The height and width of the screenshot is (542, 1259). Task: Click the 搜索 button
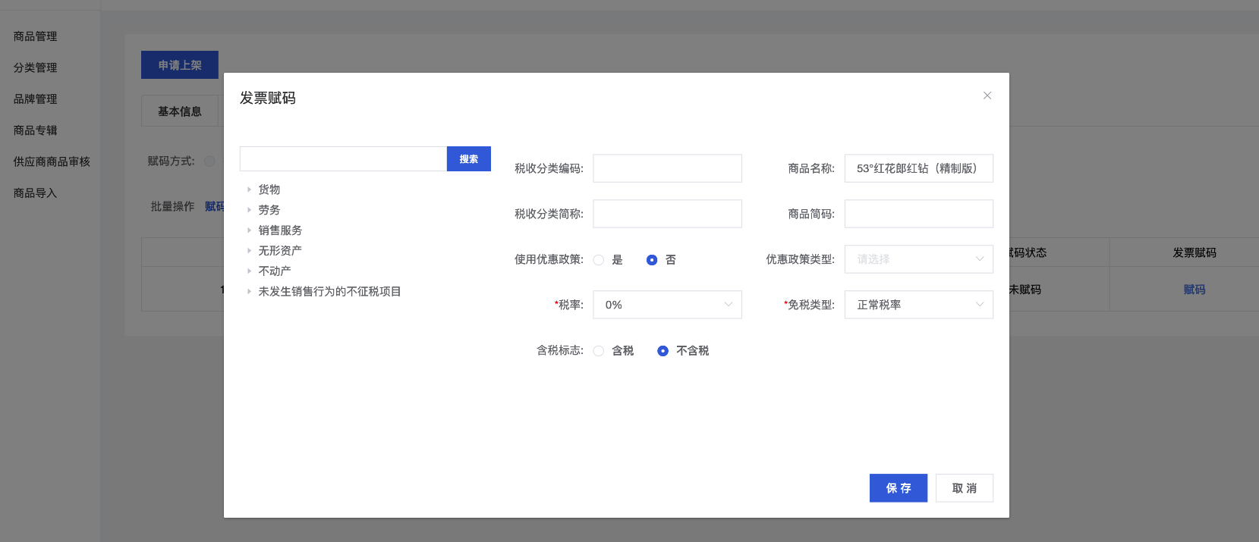tap(468, 159)
